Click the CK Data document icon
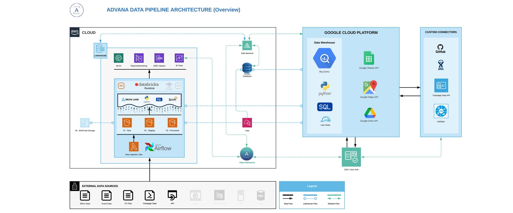The height and width of the screenshot is (213, 513). [x=128, y=196]
